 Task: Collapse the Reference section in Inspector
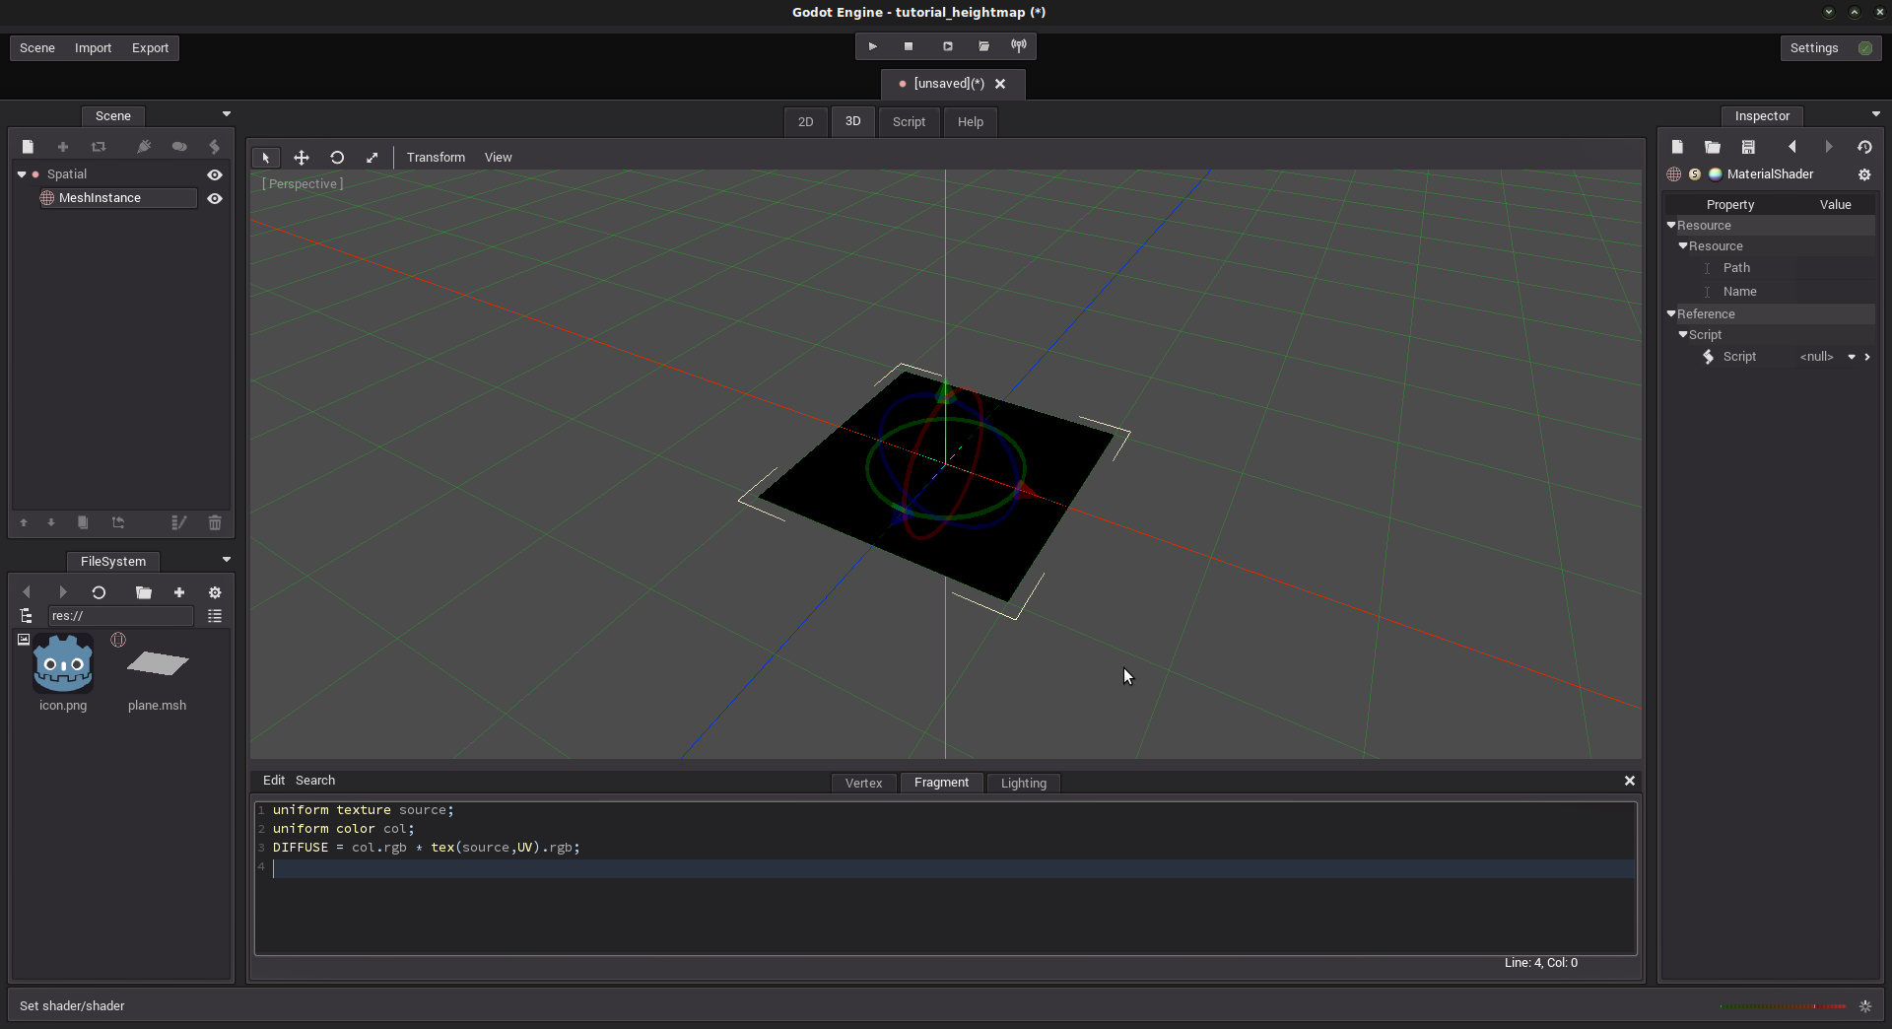[1671, 314]
